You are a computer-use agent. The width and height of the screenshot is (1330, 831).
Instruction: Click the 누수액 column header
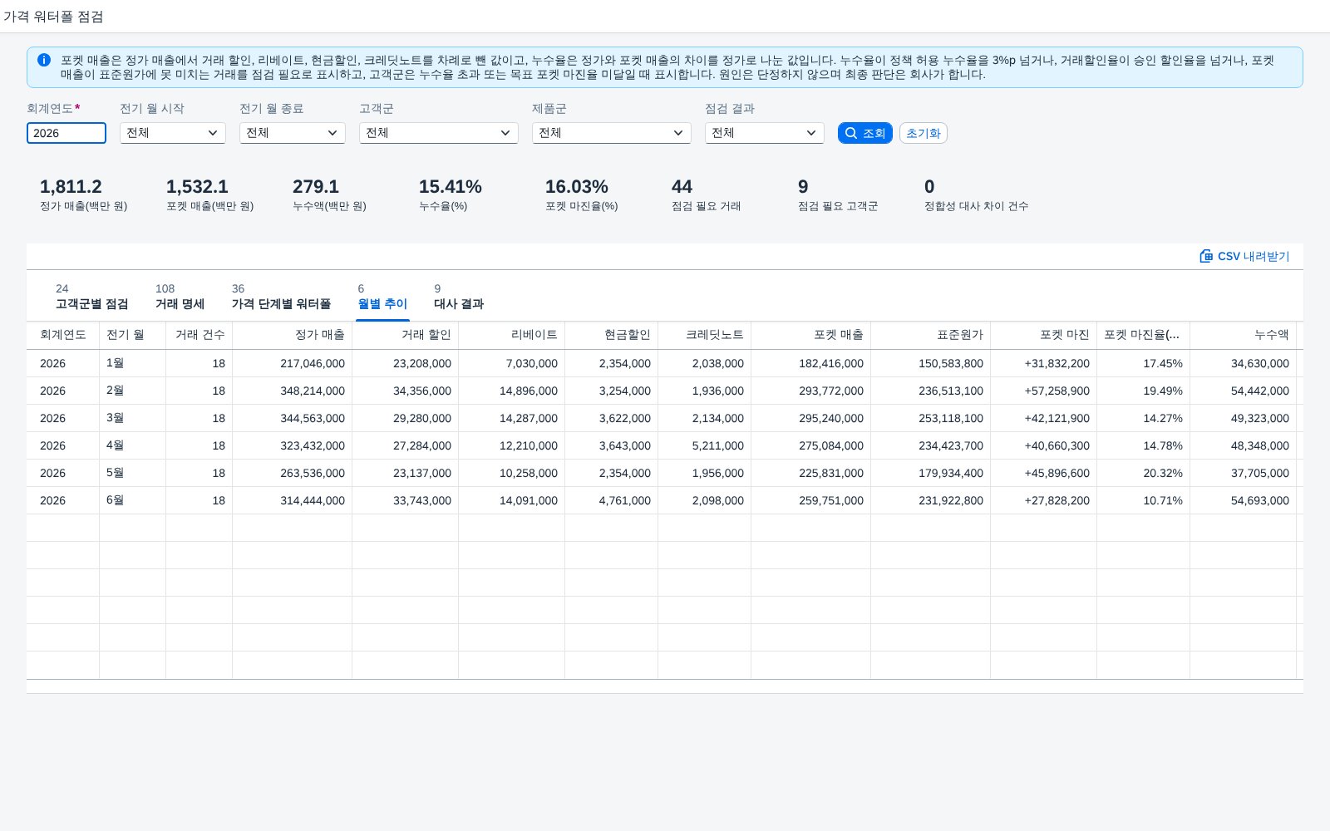(1244, 335)
